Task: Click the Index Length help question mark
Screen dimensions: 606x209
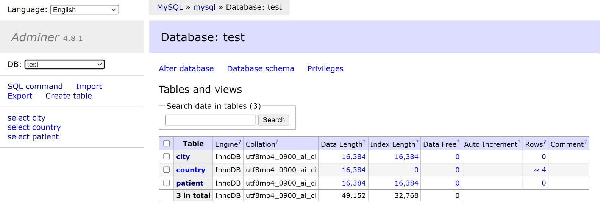Action: tap(417, 142)
